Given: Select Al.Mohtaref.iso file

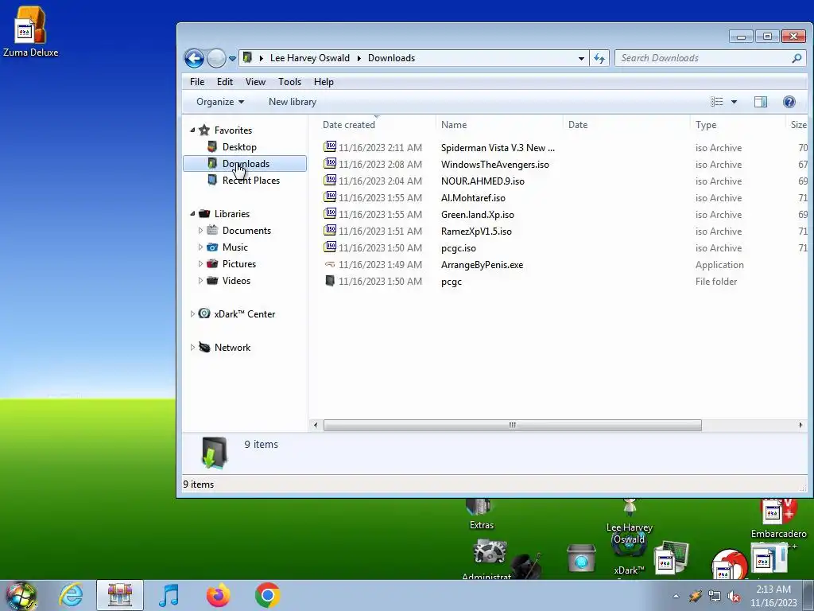Looking at the screenshot, I should pos(473,197).
